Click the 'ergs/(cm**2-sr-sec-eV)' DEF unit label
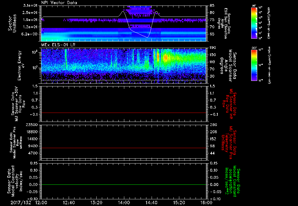Screen dimensions: 298x206 (x=269, y=65)
